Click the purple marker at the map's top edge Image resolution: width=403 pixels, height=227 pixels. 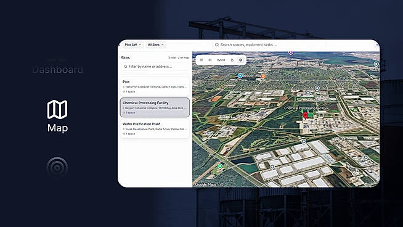point(291,52)
